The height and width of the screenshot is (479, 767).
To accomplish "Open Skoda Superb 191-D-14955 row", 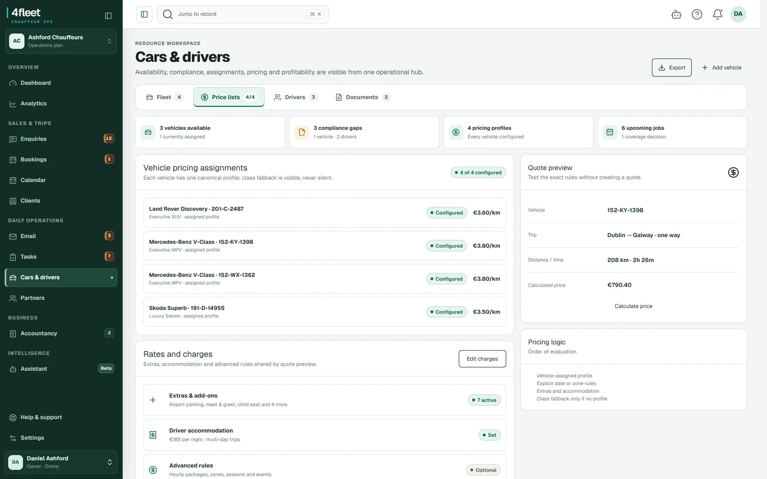I will pos(325,312).
